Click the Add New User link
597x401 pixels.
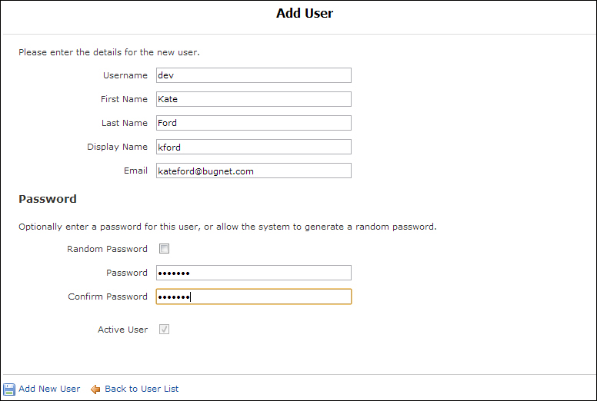coord(49,389)
